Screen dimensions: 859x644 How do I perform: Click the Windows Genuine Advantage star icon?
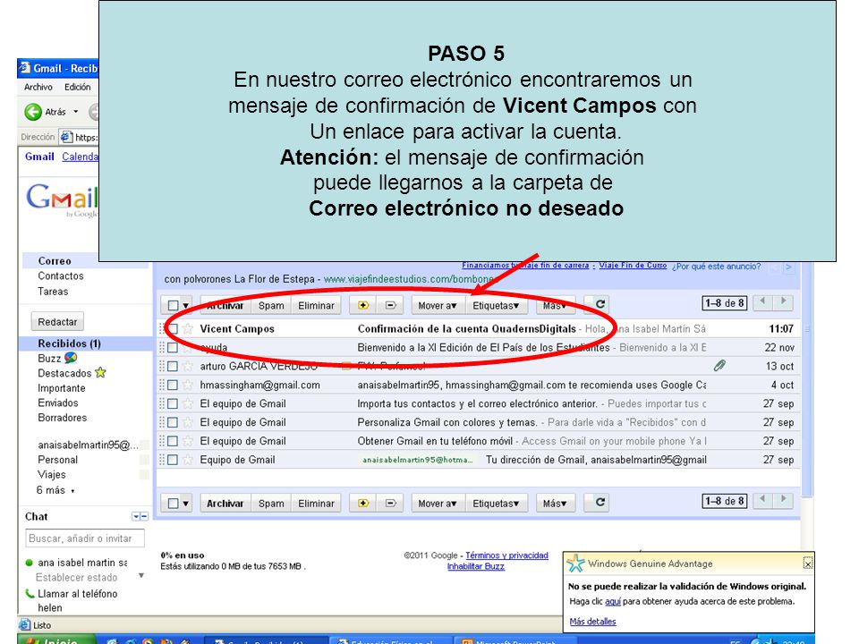point(575,563)
